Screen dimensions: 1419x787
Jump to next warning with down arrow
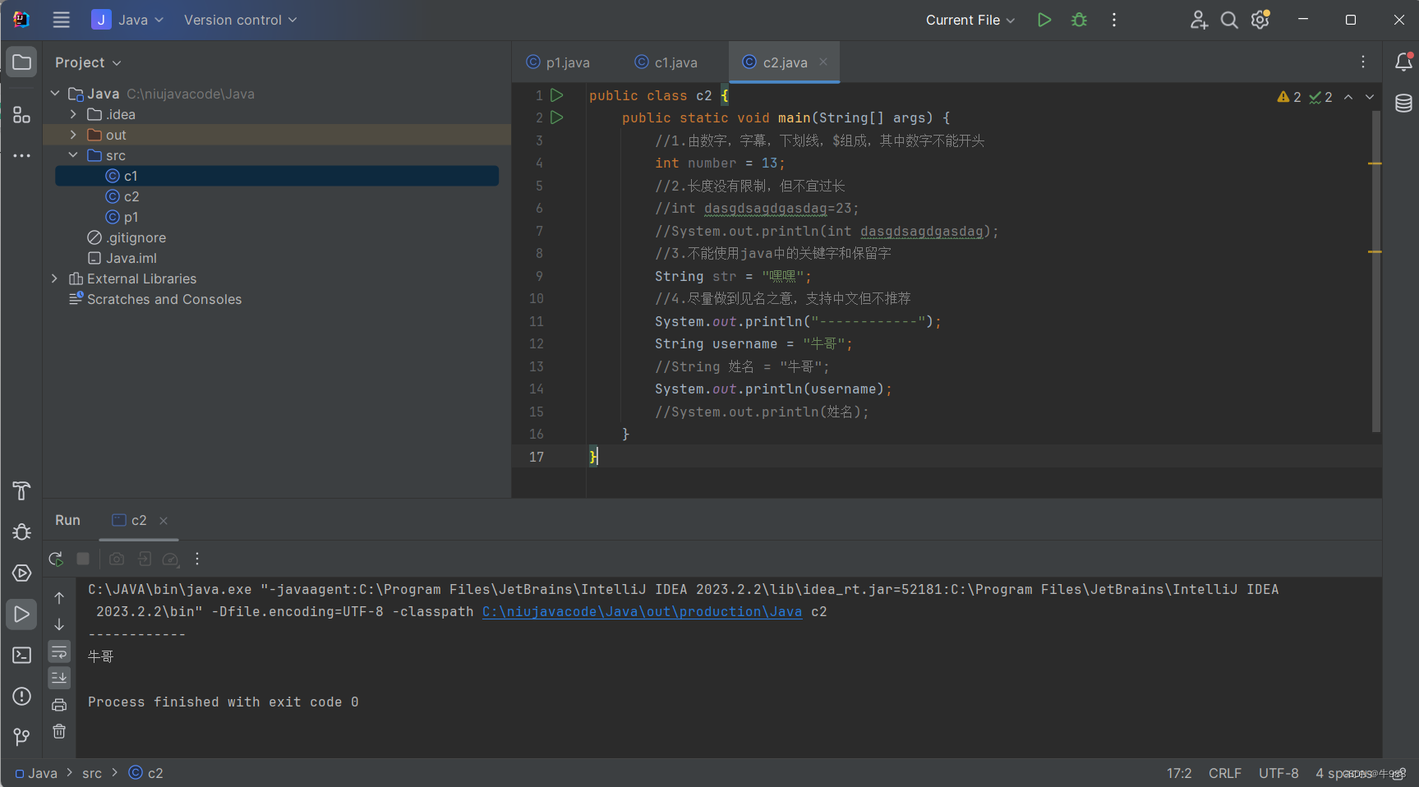[x=1369, y=97]
